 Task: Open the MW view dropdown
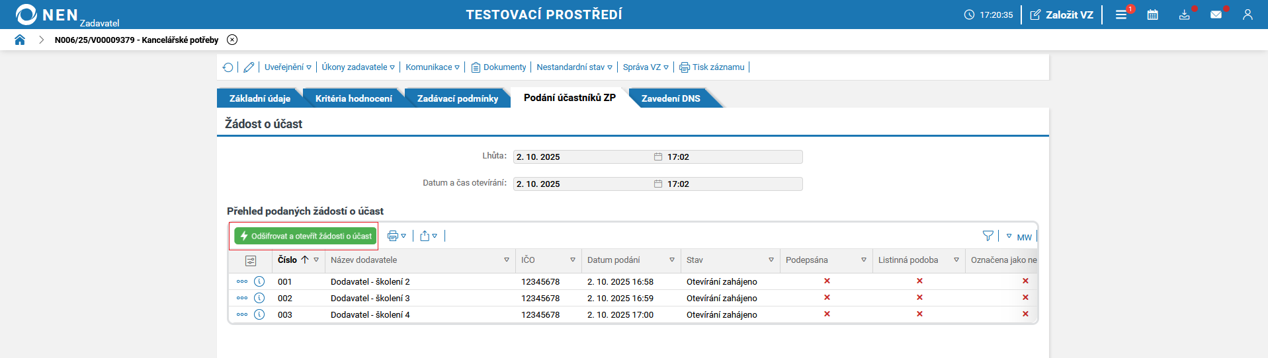point(1019,236)
